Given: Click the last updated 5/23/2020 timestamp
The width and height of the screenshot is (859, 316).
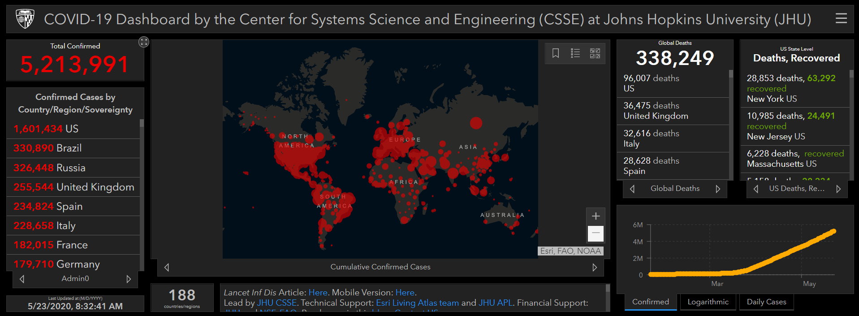Looking at the screenshot, I should (75, 306).
